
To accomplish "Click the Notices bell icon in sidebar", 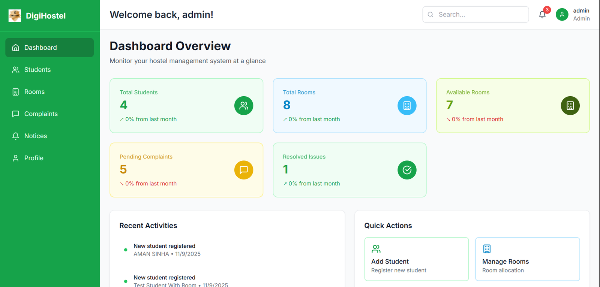I will [x=15, y=136].
